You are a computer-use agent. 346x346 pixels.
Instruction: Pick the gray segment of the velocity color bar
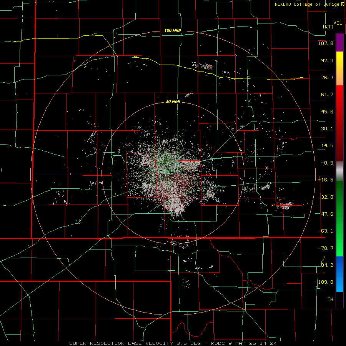tap(339, 171)
